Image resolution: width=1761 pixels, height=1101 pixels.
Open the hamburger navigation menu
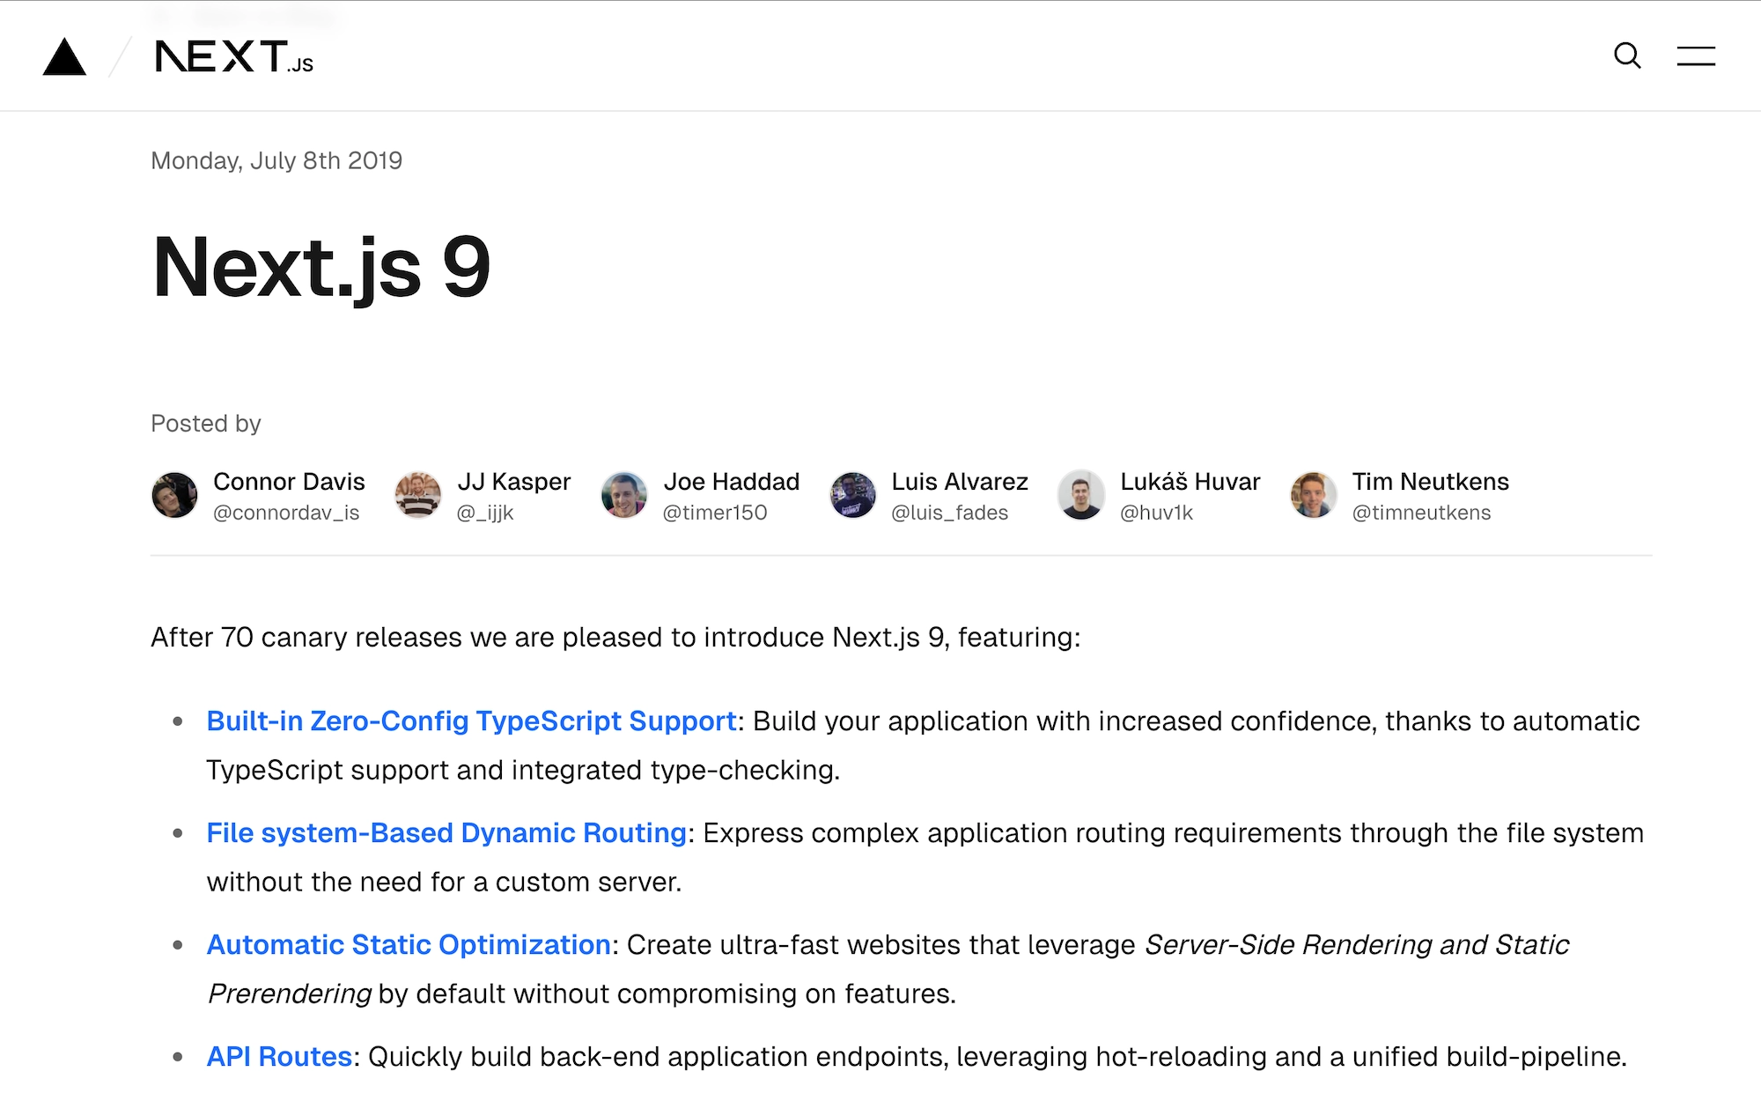tap(1696, 55)
